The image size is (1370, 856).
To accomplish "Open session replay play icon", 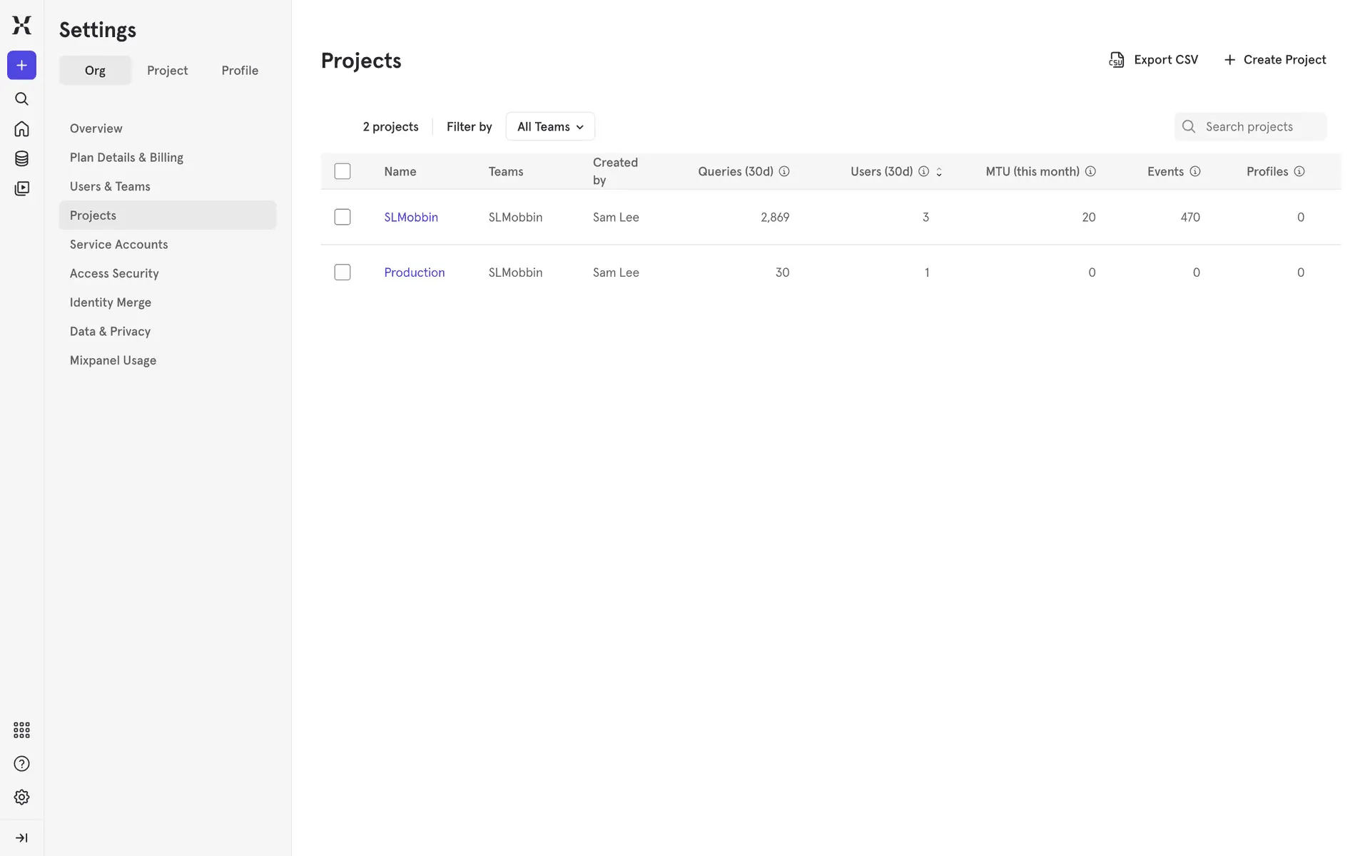I will [x=21, y=188].
